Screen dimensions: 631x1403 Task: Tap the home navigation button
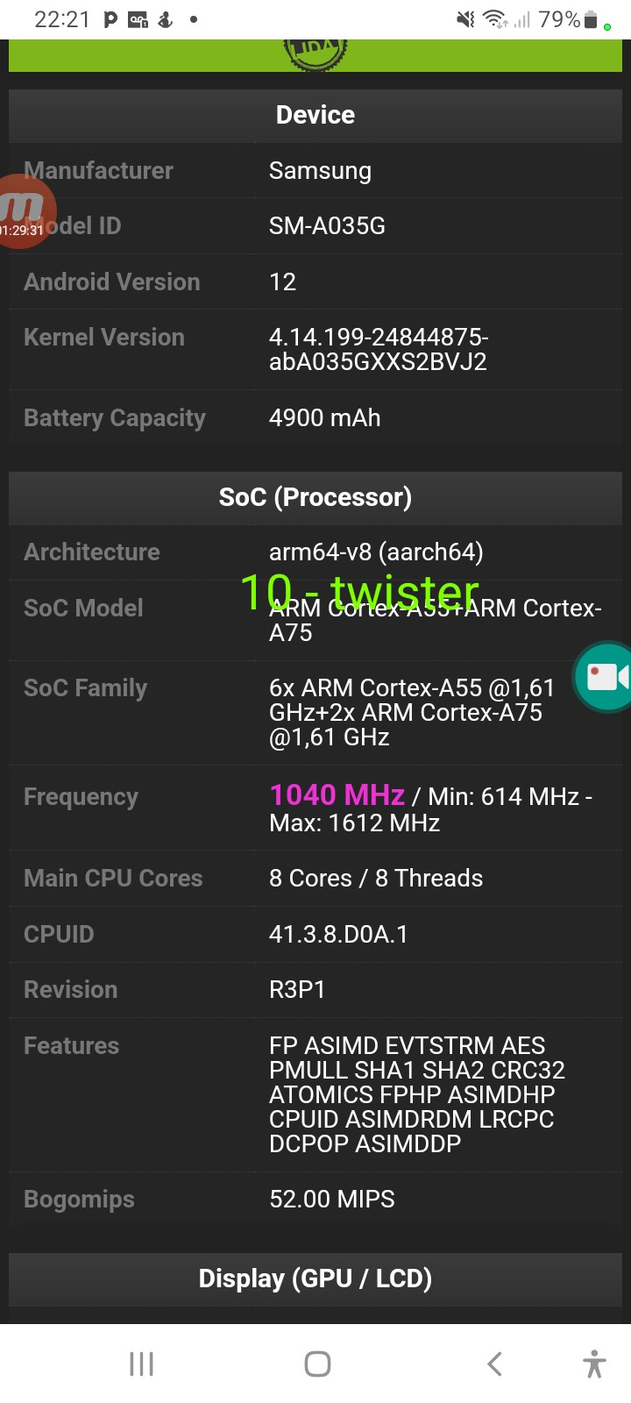click(x=317, y=1364)
